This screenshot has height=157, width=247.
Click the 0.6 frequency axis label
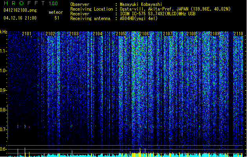point(4,149)
